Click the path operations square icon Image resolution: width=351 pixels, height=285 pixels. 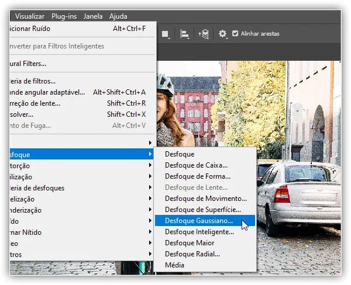point(166,34)
